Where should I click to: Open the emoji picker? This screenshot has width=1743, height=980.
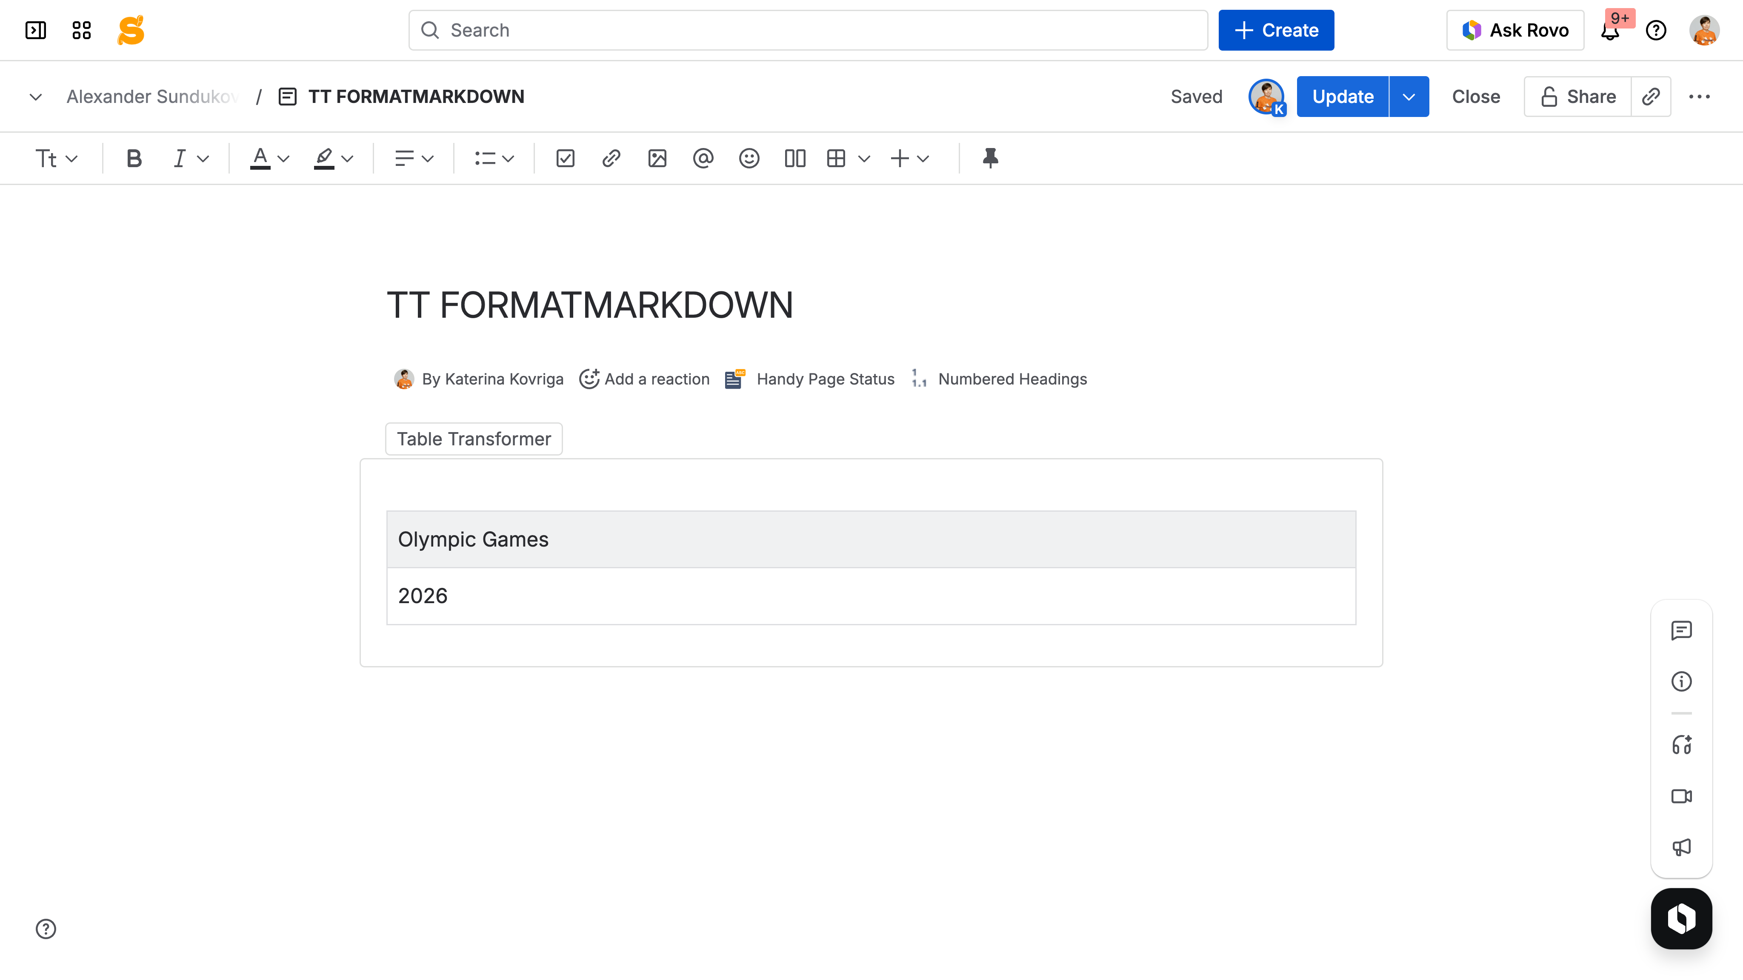coord(749,158)
